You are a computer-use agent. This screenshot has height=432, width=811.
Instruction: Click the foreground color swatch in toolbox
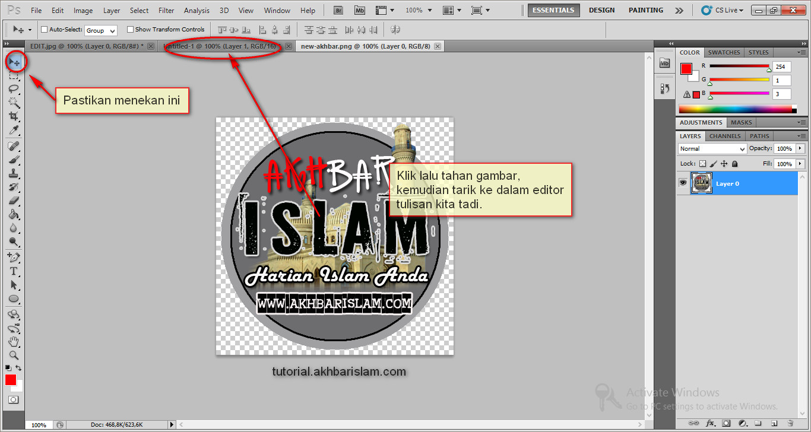(11, 380)
